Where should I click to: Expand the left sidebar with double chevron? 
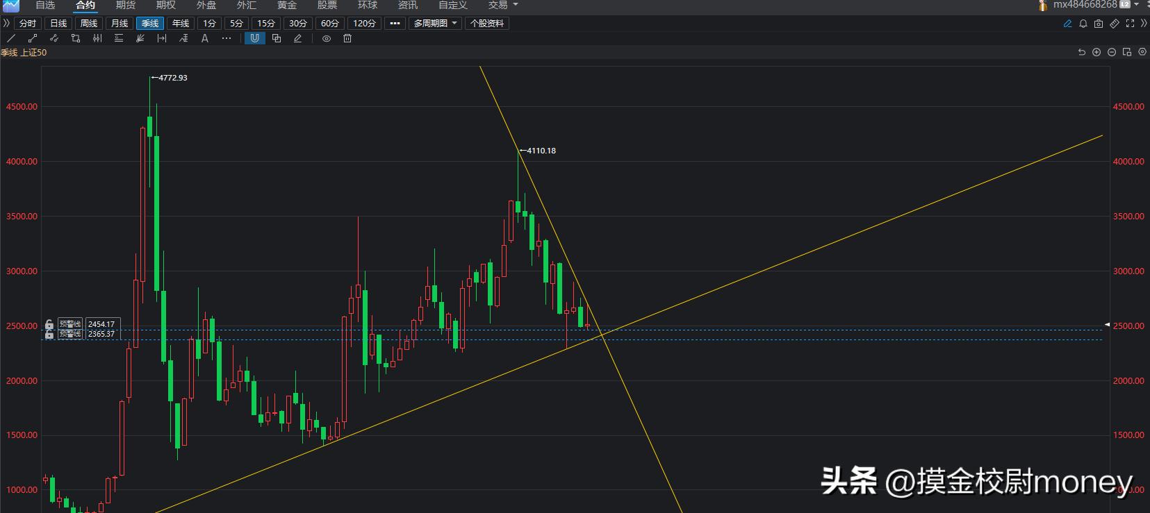6,24
